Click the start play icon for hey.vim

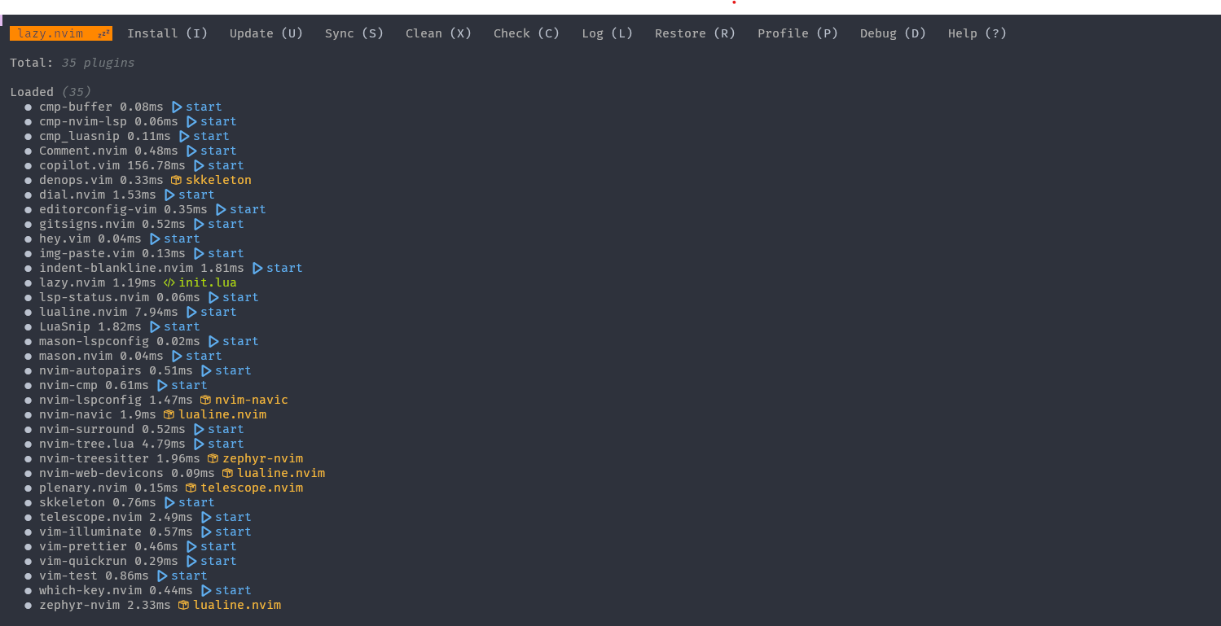(x=155, y=239)
